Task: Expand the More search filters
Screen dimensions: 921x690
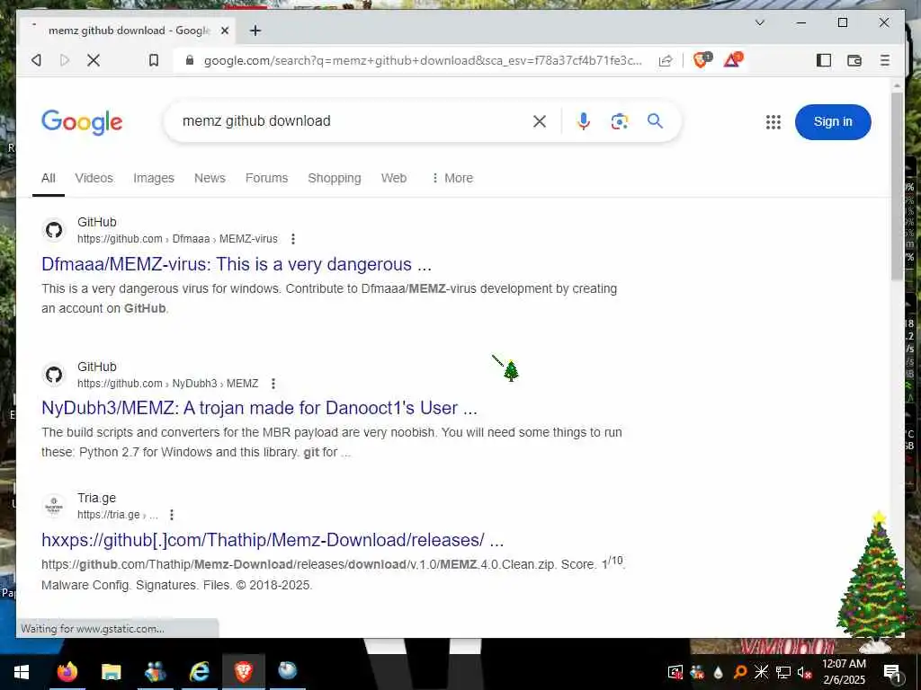Action: pyautogui.click(x=452, y=178)
